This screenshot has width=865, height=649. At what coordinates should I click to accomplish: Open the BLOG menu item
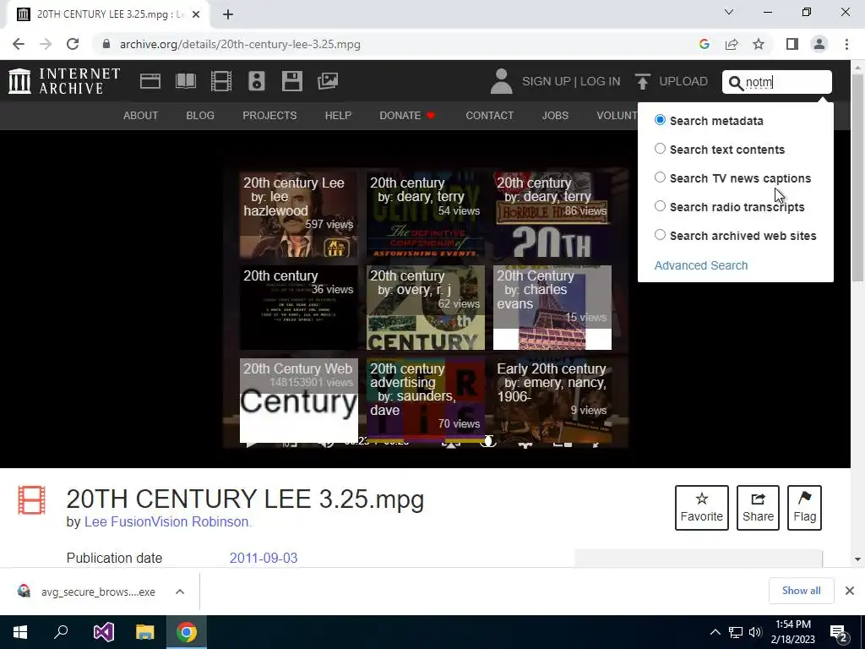coord(200,115)
